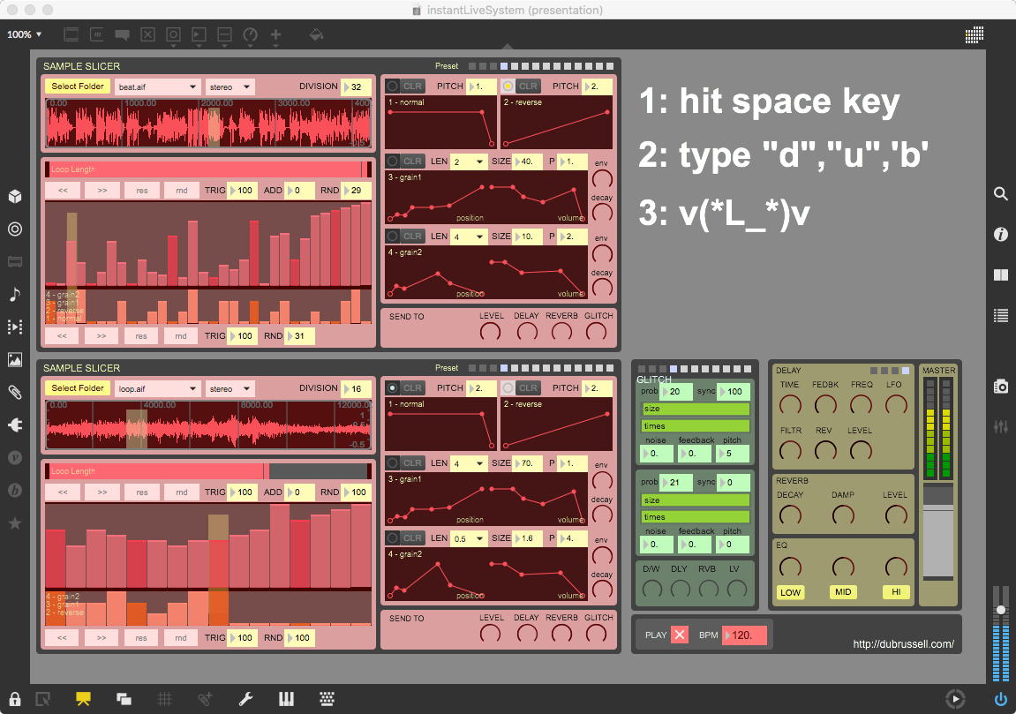This screenshot has width=1016, height=714.
Task: Open snapshots with the camera icon
Action: pyautogui.click(x=1000, y=386)
